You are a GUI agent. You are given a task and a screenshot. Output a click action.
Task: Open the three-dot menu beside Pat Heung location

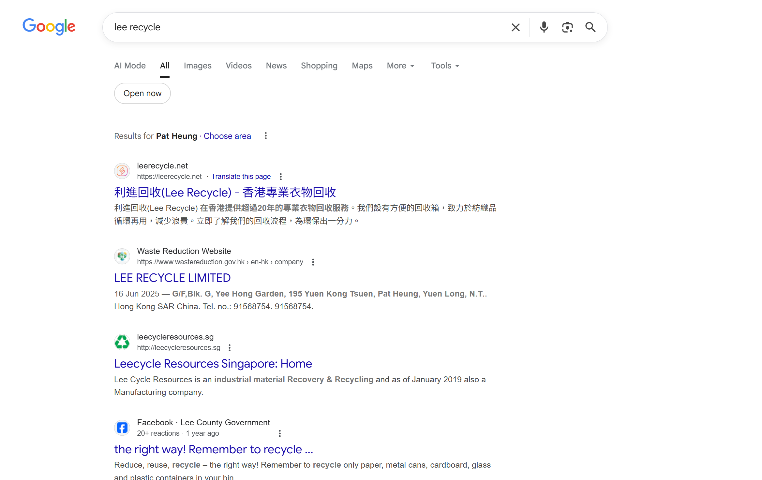click(266, 136)
